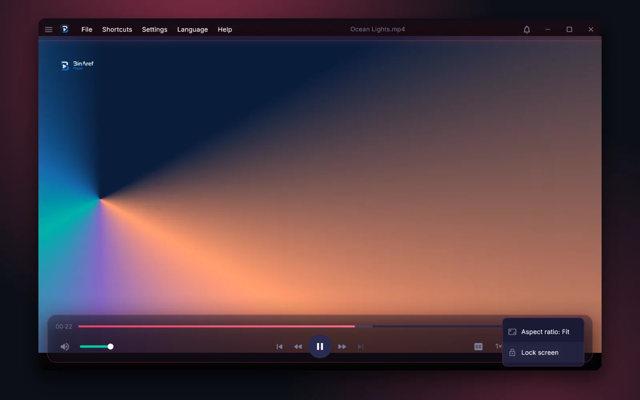Minimize the player window
The height and width of the screenshot is (400, 640).
(548, 30)
